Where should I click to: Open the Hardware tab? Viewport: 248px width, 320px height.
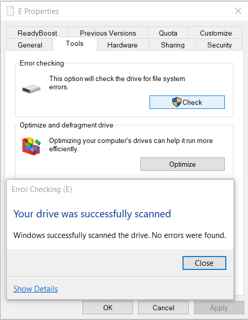point(122,45)
